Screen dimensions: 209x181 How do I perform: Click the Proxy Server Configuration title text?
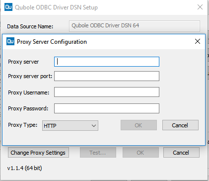coord(52,42)
